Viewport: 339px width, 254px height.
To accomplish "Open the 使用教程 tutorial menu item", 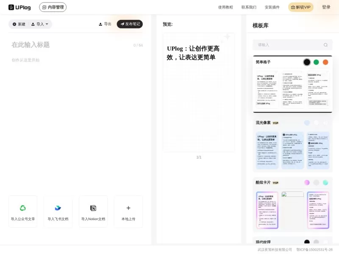I will pos(225,7).
